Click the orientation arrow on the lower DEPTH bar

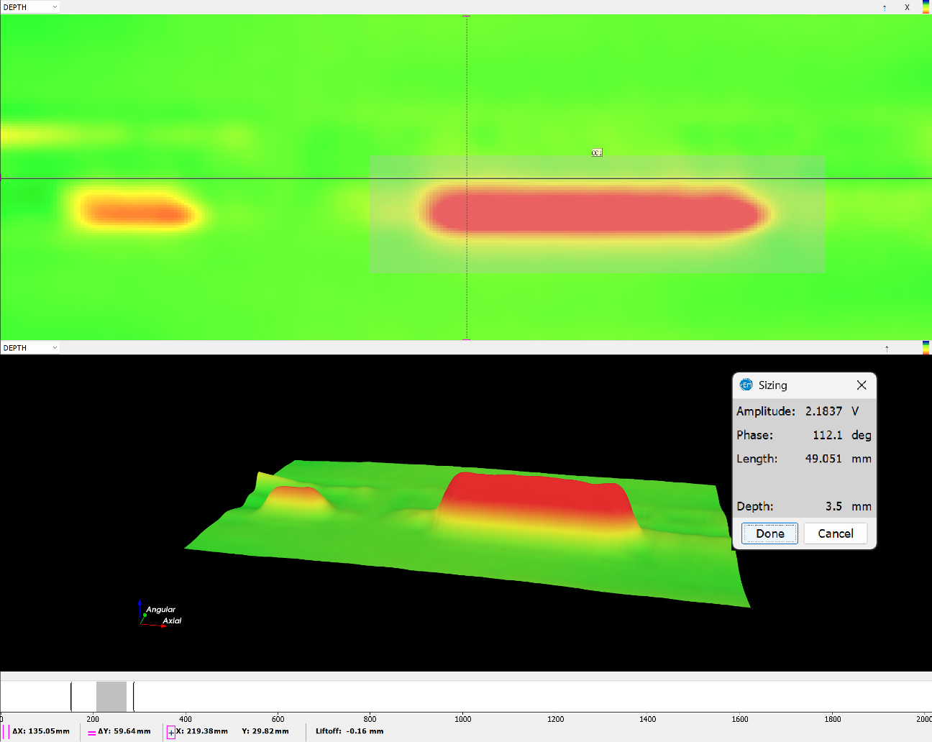coord(888,348)
